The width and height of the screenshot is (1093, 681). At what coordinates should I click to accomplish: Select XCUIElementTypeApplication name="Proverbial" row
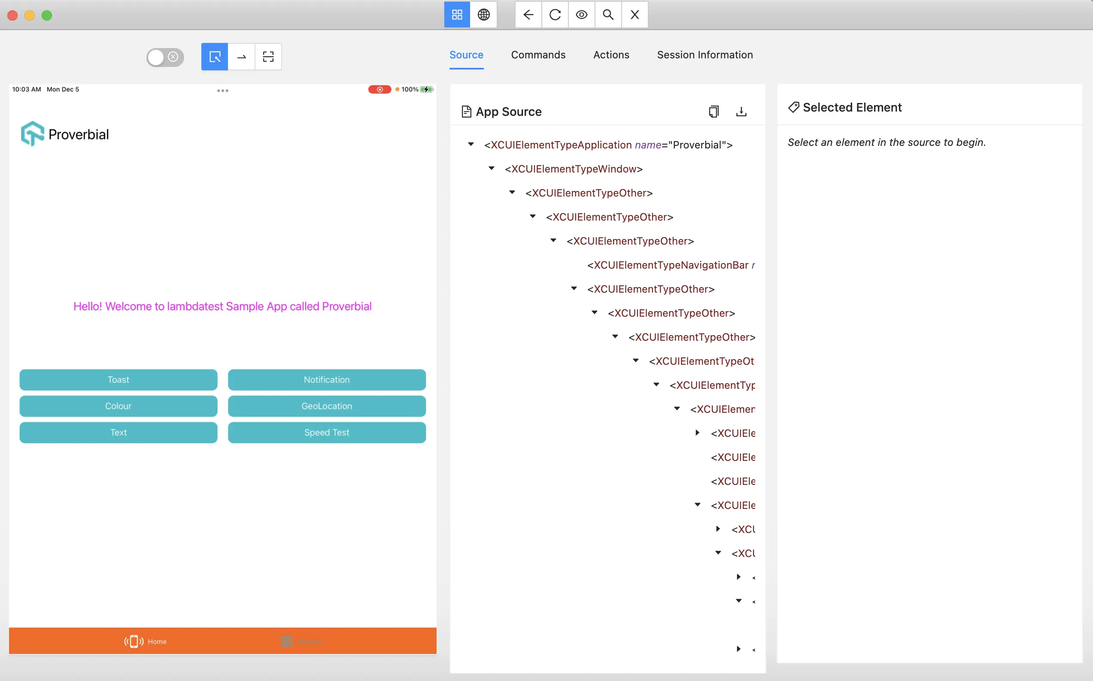608,145
